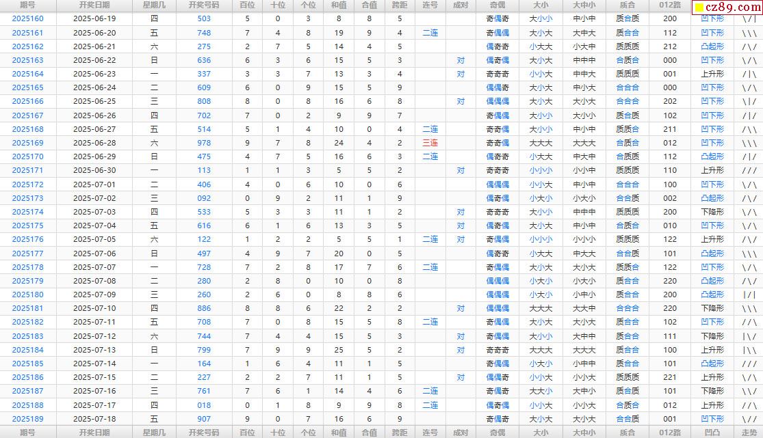Click footer row heading 走势
763x438 pixels.
click(749, 432)
